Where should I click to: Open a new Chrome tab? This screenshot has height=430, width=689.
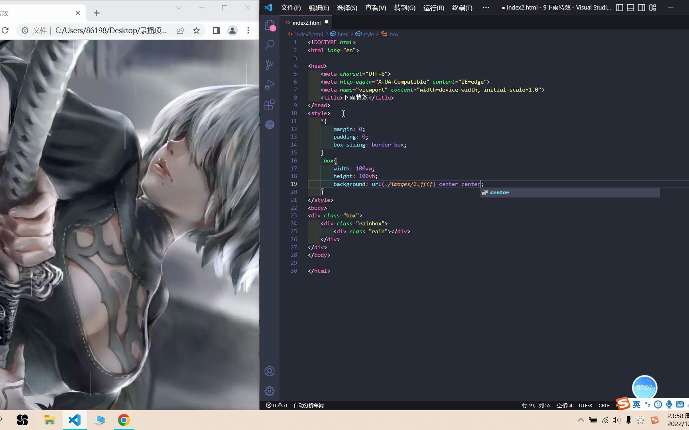(x=96, y=13)
